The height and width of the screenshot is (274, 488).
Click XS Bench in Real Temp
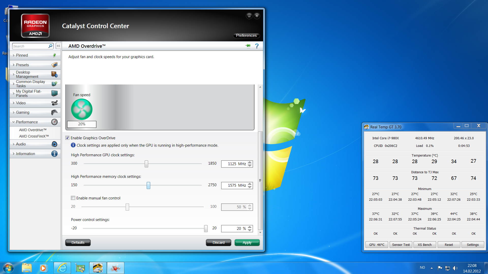coord(425,245)
